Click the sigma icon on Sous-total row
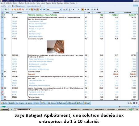The width and height of the screenshot is (139, 126). pyautogui.click(x=2, y=74)
